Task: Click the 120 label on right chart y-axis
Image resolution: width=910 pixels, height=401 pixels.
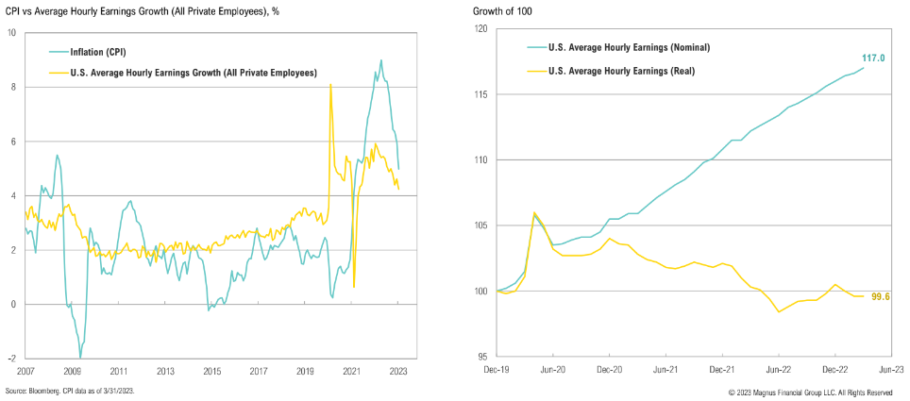Action: tap(479, 29)
